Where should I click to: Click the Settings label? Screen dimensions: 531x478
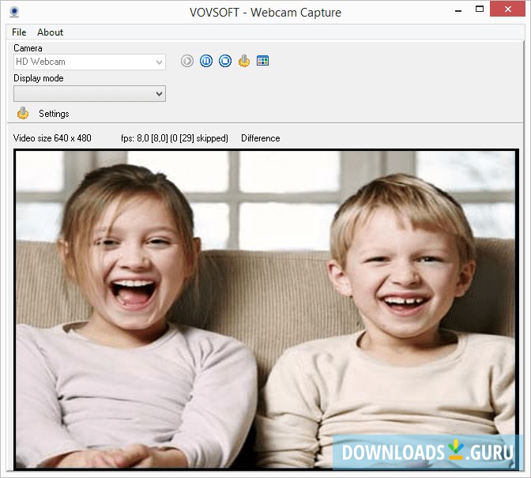coord(54,114)
